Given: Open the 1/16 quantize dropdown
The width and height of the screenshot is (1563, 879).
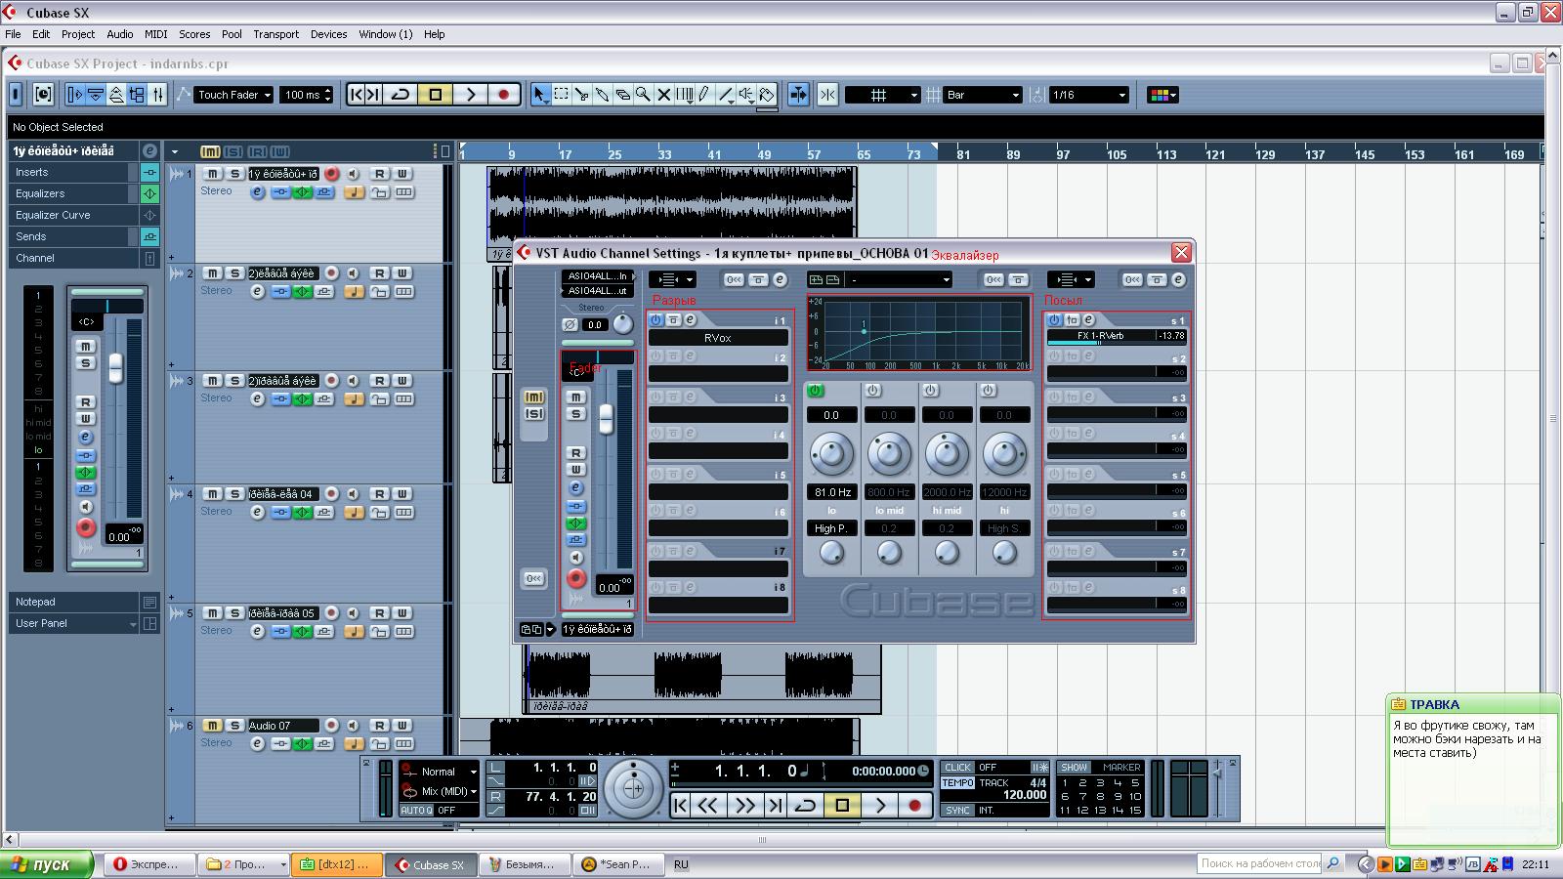Looking at the screenshot, I should 1089,95.
